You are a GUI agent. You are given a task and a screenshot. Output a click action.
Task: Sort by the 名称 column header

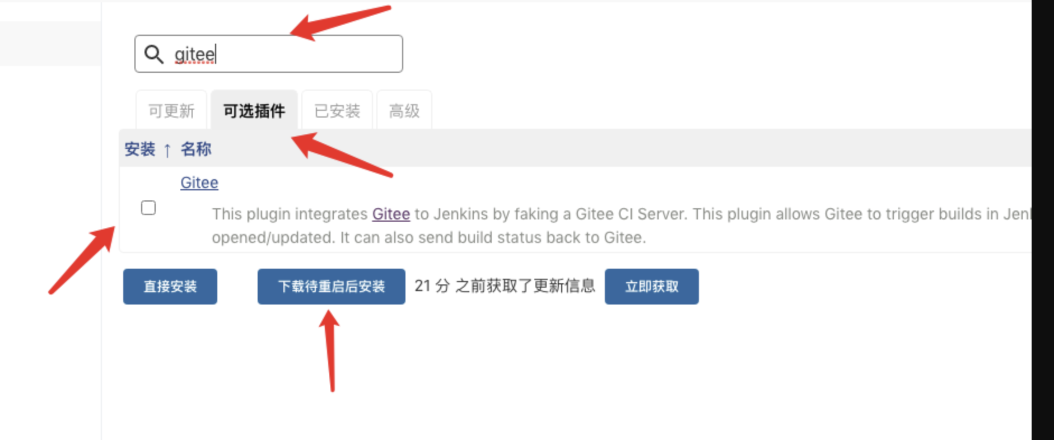coord(196,149)
